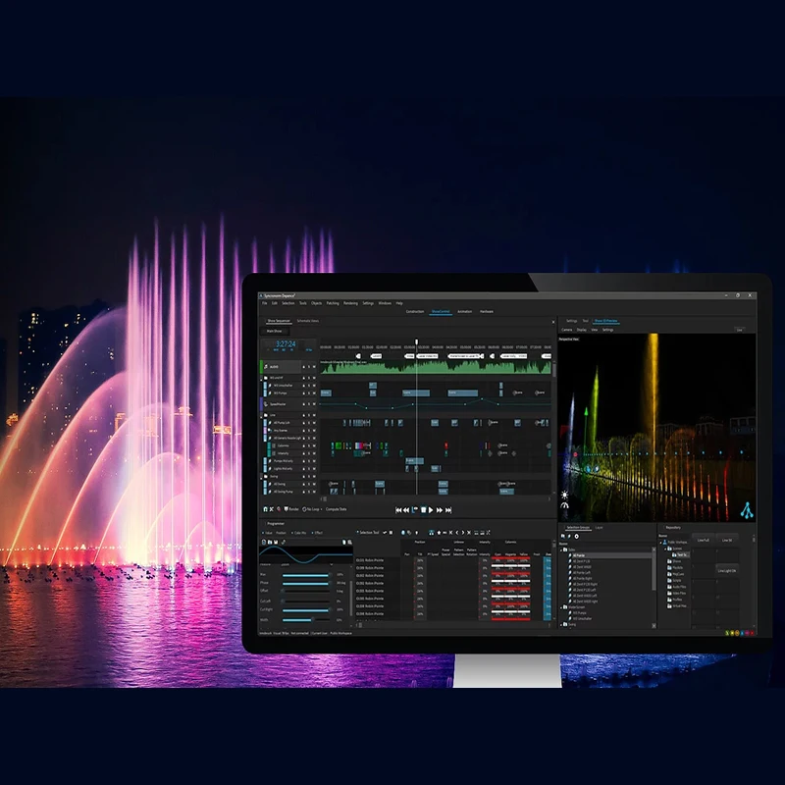Click the link icon in Programmer panel
Viewport: 785px width, 785px height.
284,542
